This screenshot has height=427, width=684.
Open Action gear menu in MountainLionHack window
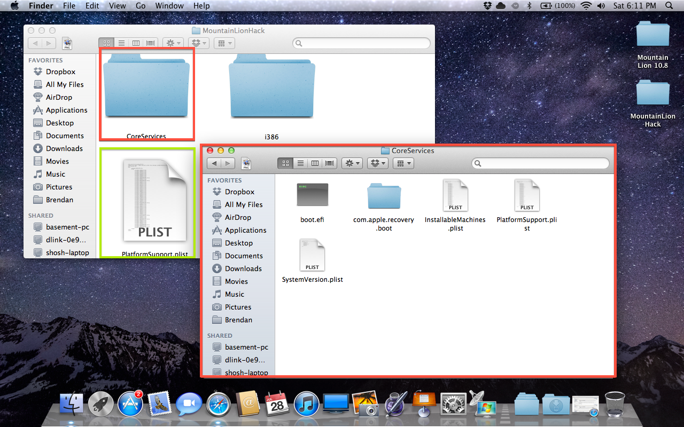click(x=173, y=43)
